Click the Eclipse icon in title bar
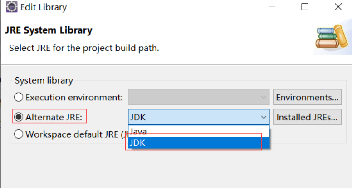This screenshot has height=188, width=352. tap(12, 7)
